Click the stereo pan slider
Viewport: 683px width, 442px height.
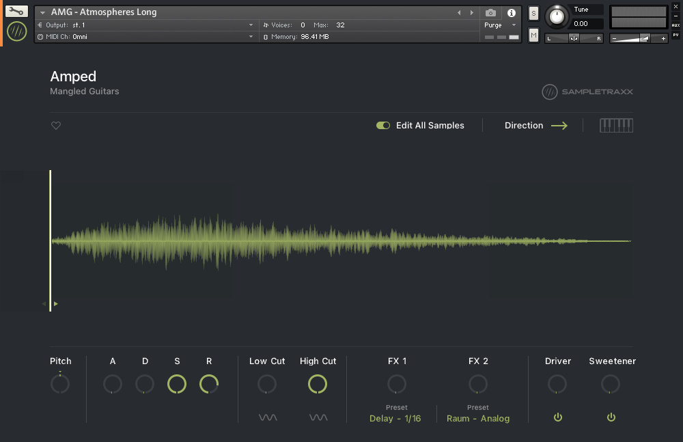click(574, 38)
